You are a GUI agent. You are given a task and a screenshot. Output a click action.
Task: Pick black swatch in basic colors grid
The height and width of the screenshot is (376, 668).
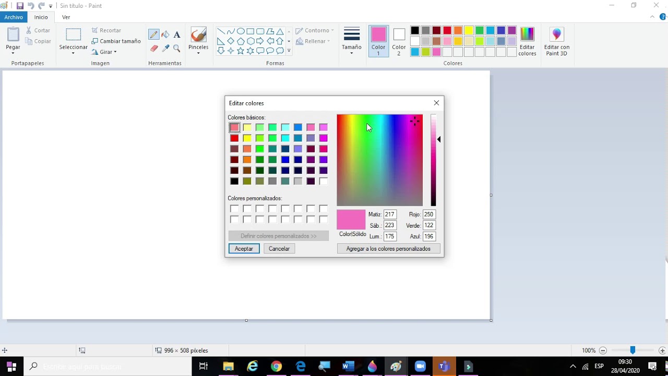[234, 181]
